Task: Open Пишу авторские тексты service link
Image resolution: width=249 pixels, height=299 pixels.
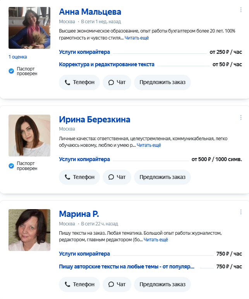Action: pyautogui.click(x=126, y=266)
